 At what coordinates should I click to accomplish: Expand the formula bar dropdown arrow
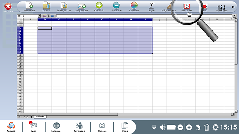pyautogui.click(x=235, y=16)
